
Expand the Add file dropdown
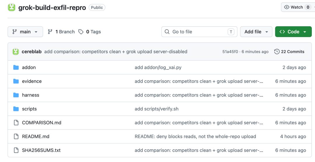pyautogui.click(x=256, y=32)
